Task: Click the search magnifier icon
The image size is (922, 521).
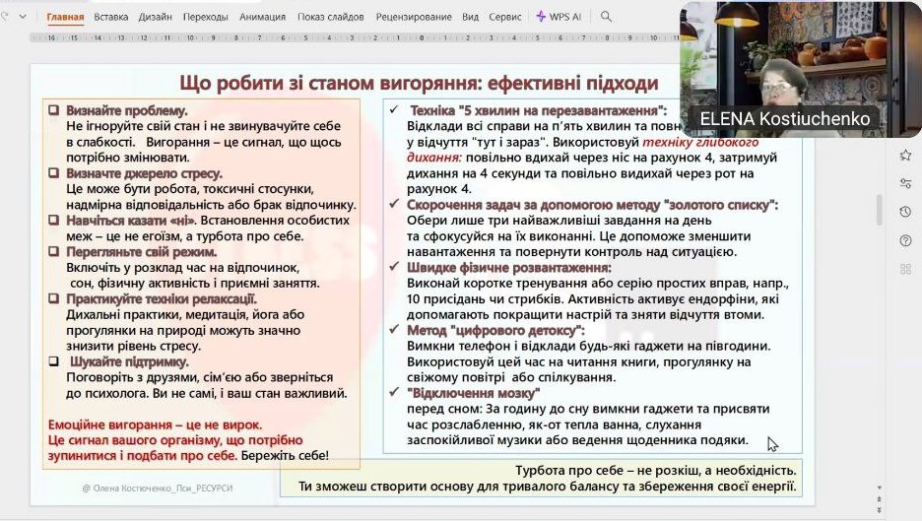Action: (606, 17)
